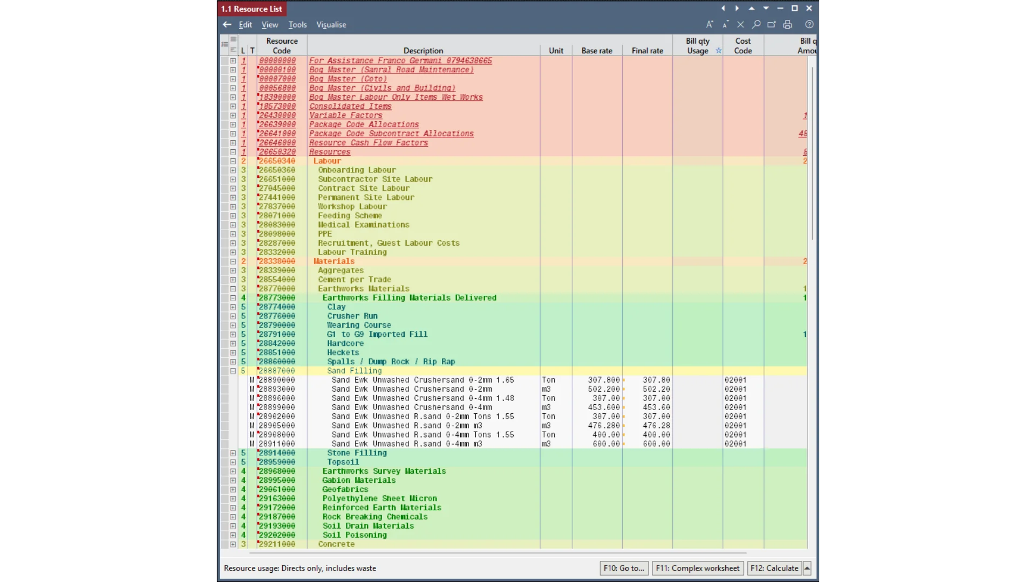Image resolution: width=1036 pixels, height=582 pixels.
Task: Go to next window with right triangle arrow
Action: 737,9
